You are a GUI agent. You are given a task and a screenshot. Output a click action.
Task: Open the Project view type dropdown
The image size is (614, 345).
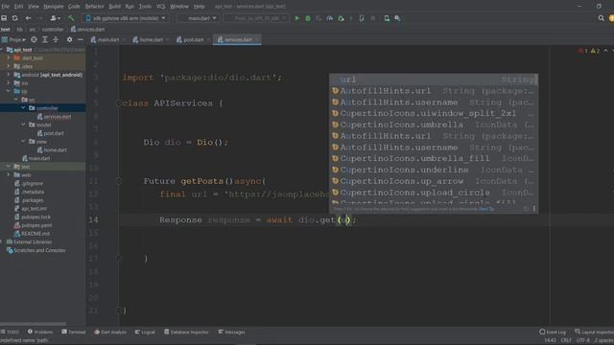click(14, 39)
